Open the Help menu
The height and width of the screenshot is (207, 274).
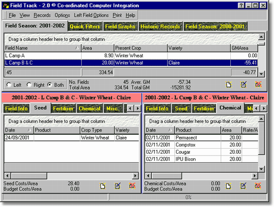[x=131, y=15]
